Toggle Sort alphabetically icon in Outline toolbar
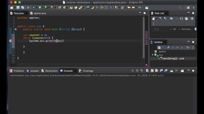This screenshot has width=204, height=114. (164, 47)
